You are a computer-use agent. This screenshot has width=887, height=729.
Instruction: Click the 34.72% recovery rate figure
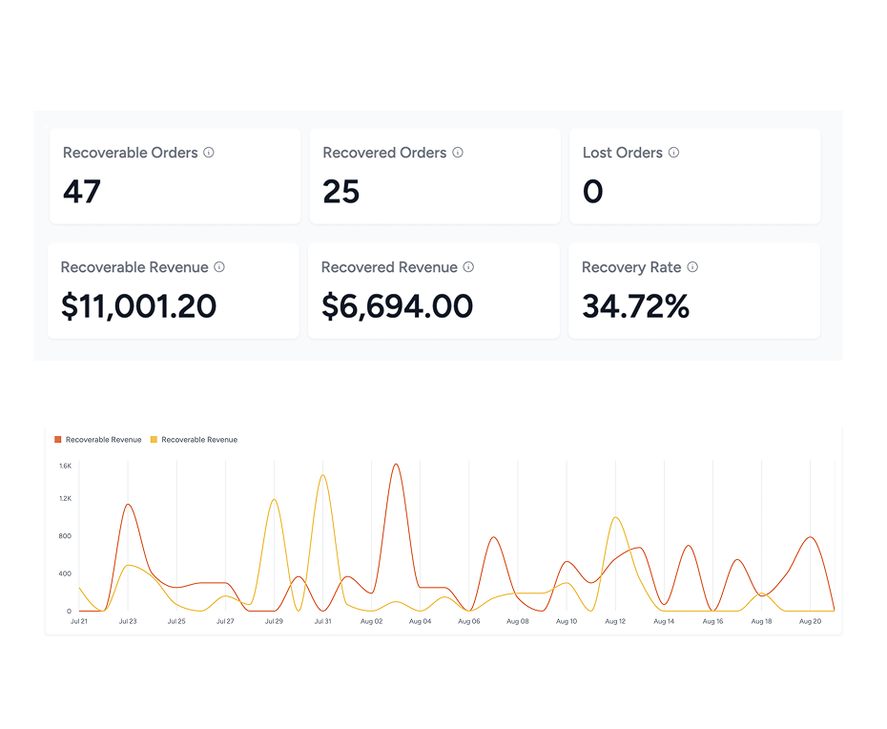635,306
